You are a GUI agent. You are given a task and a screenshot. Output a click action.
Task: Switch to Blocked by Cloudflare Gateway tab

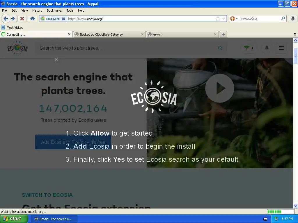[109, 34]
